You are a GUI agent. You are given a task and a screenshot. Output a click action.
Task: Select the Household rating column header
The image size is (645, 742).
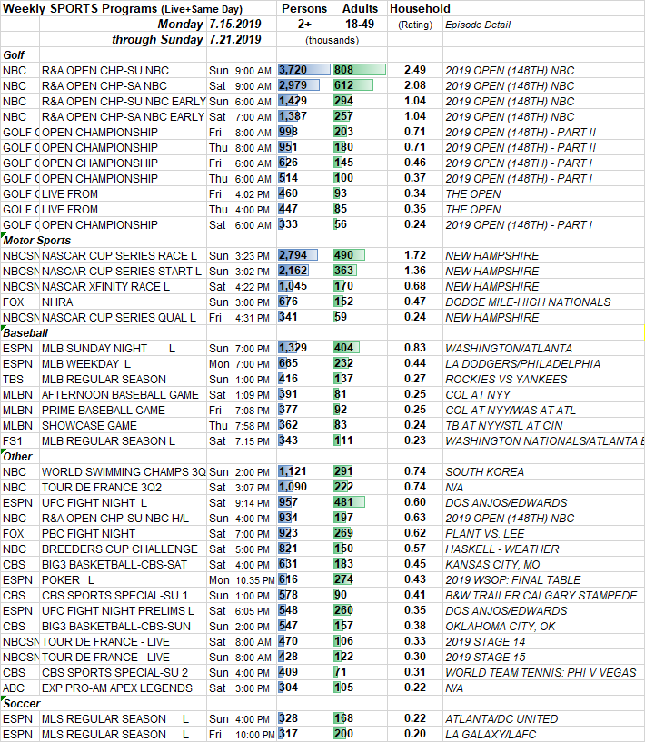(x=419, y=8)
